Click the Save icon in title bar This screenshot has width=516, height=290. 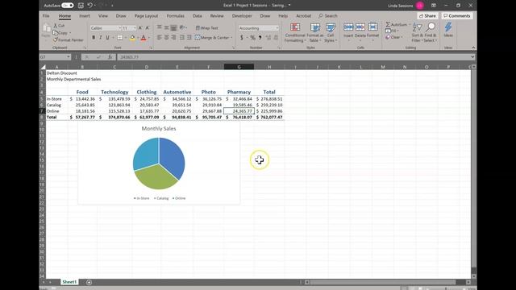(81, 6)
